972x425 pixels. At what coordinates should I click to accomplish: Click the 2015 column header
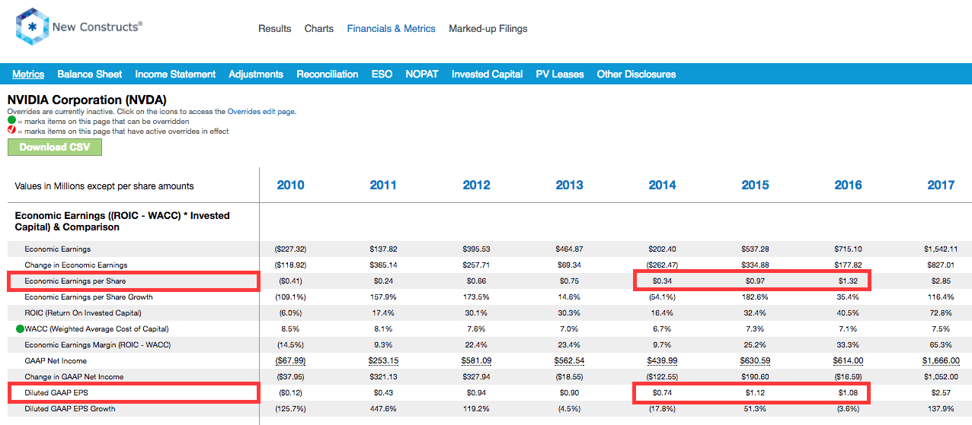pos(755,185)
